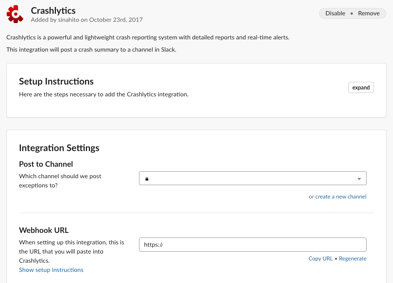Click the 'create a new channel' link

tap(341, 197)
